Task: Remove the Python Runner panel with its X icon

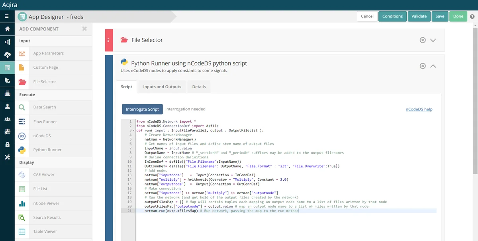Action: click(x=423, y=66)
